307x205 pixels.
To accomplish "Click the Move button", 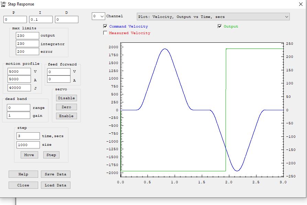I will (29, 155).
